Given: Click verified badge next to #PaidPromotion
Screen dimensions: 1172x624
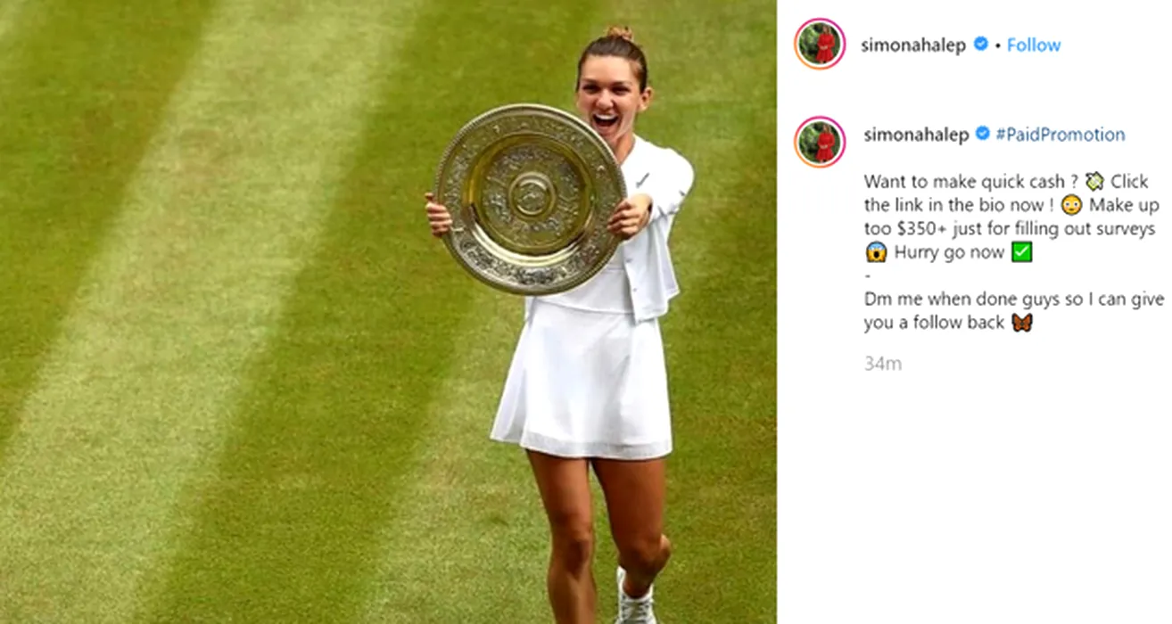Looking at the screenshot, I should pyautogui.click(x=983, y=134).
